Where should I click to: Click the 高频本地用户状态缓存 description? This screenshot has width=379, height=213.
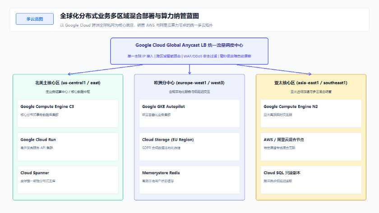(158, 181)
